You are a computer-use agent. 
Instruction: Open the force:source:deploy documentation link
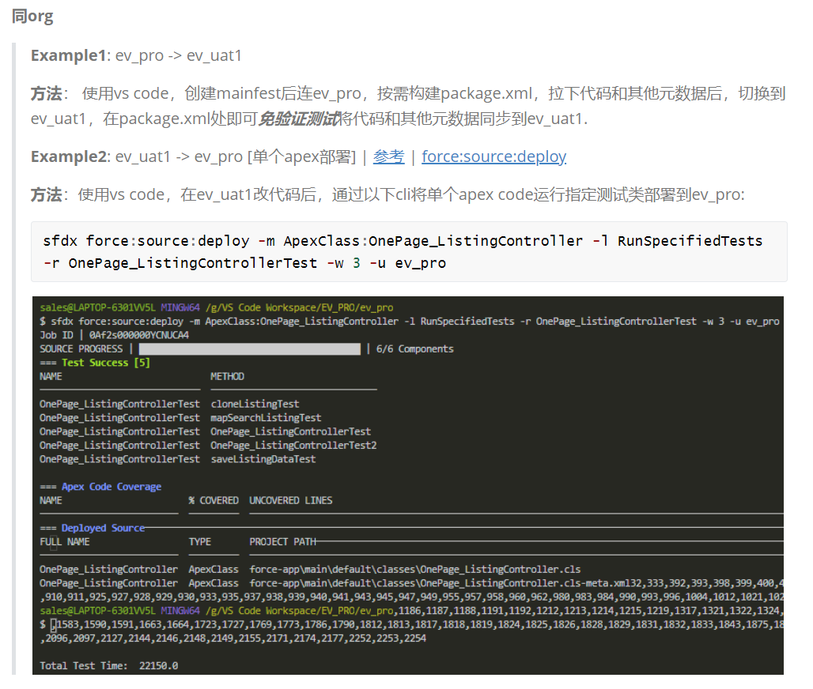(x=493, y=156)
